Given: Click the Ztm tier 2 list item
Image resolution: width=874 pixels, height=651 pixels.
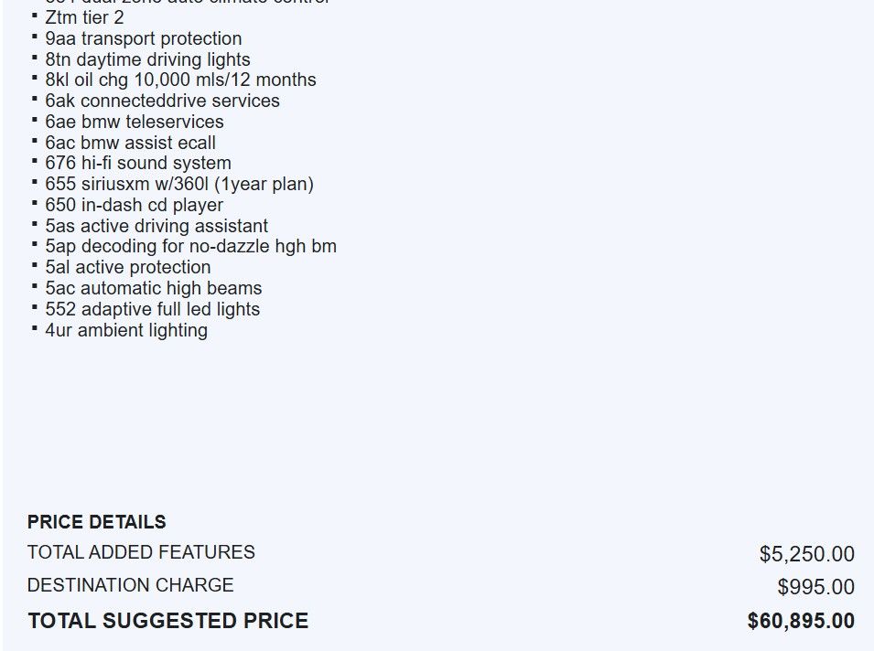Looking at the screenshot, I should [84, 17].
